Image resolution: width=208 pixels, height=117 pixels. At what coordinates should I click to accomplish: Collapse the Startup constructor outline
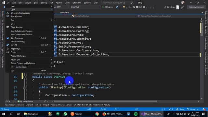(24, 87)
